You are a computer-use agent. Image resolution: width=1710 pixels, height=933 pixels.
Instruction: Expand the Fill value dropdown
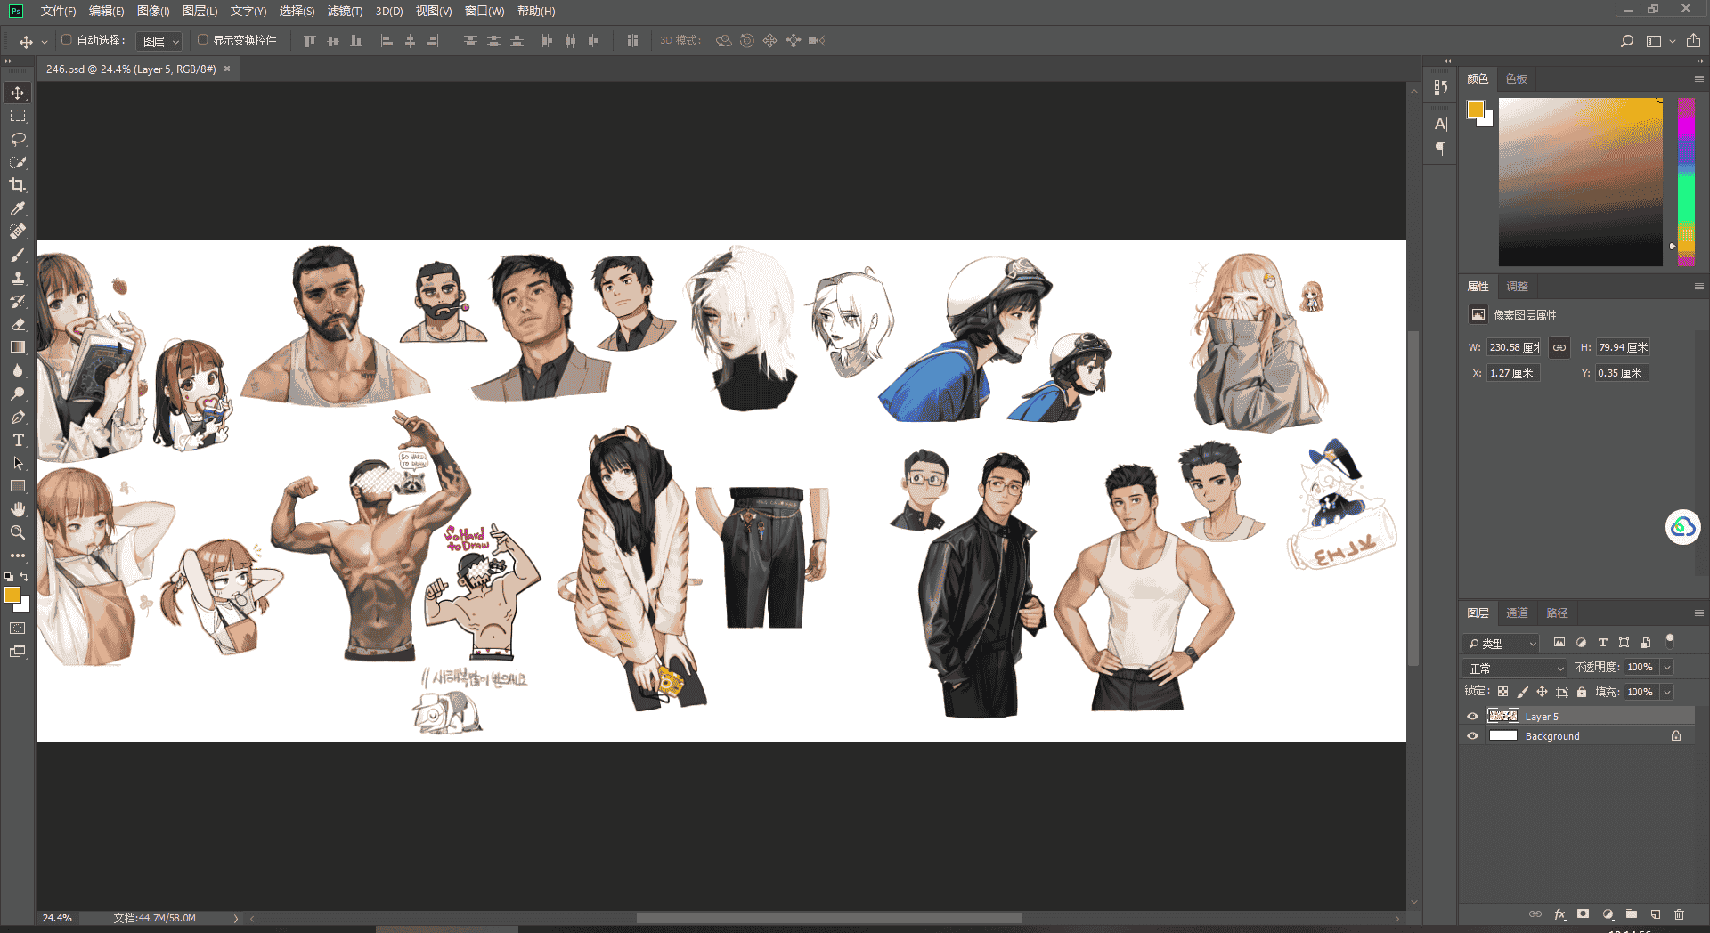tap(1667, 692)
